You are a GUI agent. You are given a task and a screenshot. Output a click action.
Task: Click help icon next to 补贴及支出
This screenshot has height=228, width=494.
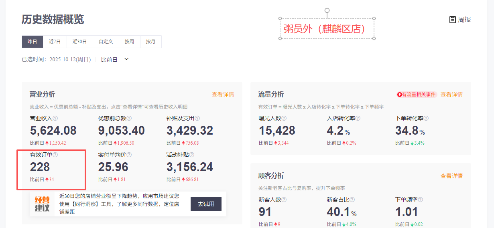click(197, 119)
